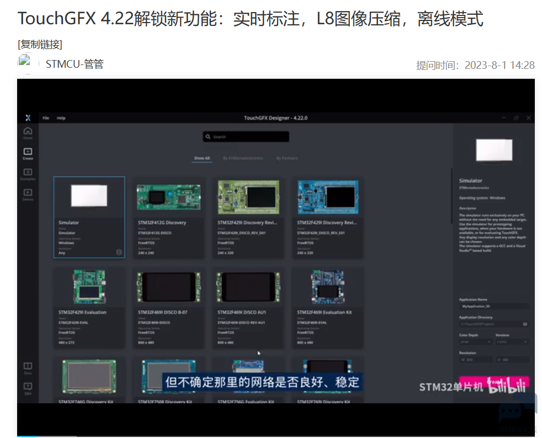Open the Versions dropdown
This screenshot has height=438, width=542.
pyautogui.click(x=512, y=342)
